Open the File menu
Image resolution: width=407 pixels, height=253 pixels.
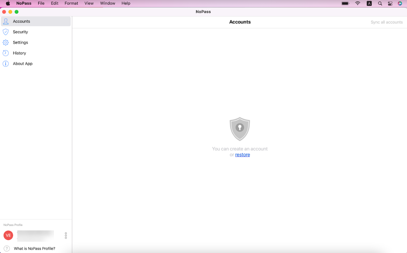tap(41, 3)
